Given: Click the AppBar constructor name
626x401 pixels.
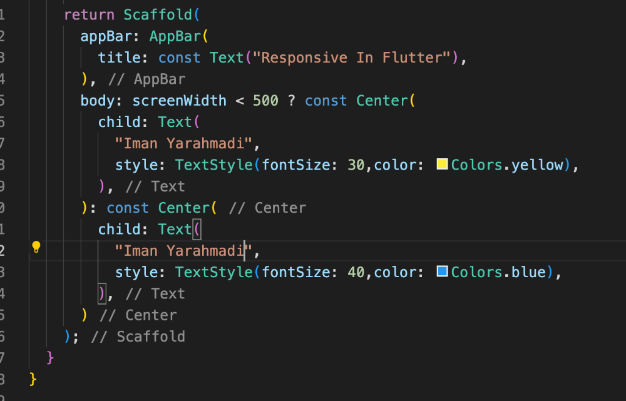Looking at the screenshot, I should (175, 36).
